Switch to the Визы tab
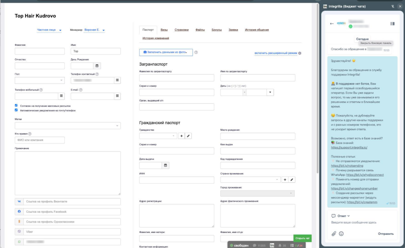Screen dimensions: 405x248 (164, 30)
